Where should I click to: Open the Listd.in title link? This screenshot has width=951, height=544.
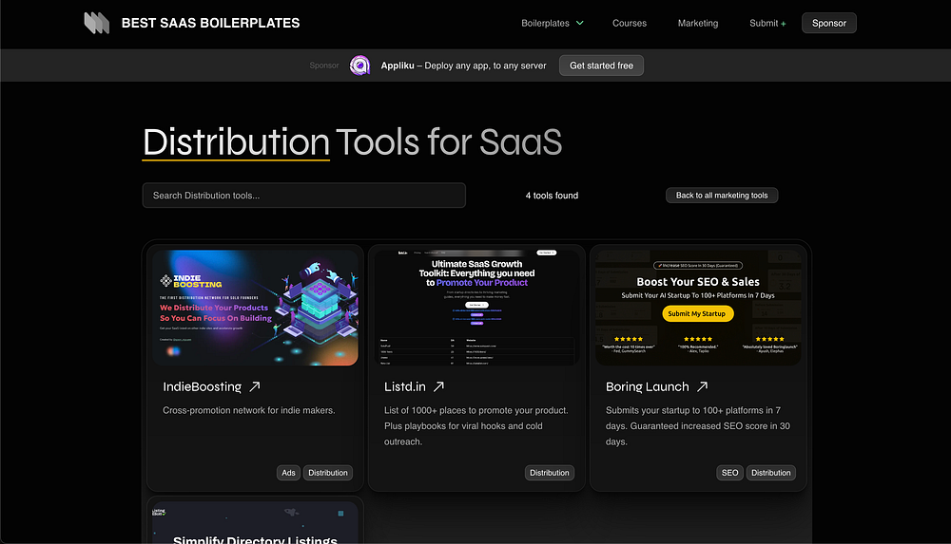point(404,386)
